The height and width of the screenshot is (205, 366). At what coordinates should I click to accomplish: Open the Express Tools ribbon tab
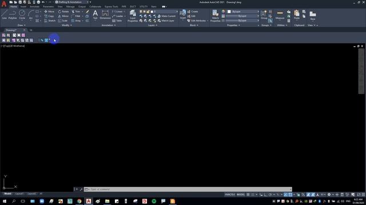[112, 7]
